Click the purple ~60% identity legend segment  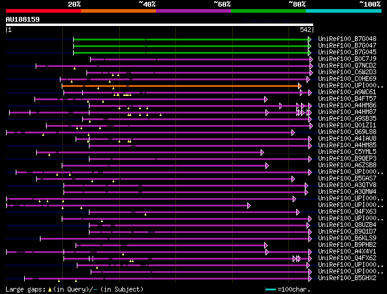click(193, 11)
